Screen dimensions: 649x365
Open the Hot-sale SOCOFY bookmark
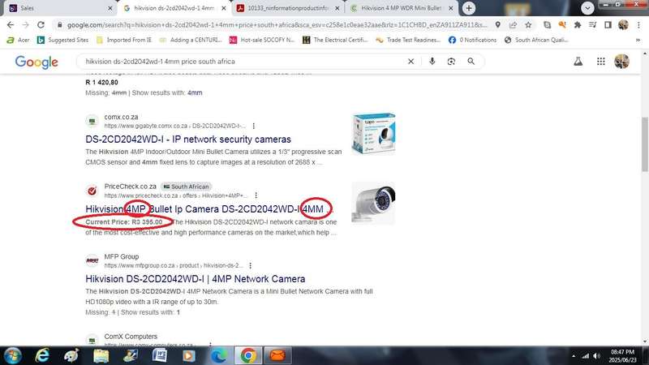262,40
